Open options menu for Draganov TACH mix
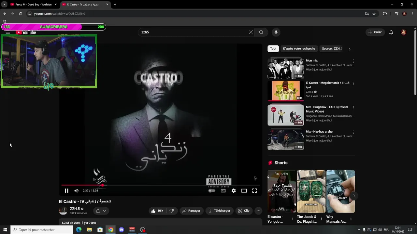Image resolution: width=417 pixels, height=234 pixels. pyautogui.click(x=353, y=108)
